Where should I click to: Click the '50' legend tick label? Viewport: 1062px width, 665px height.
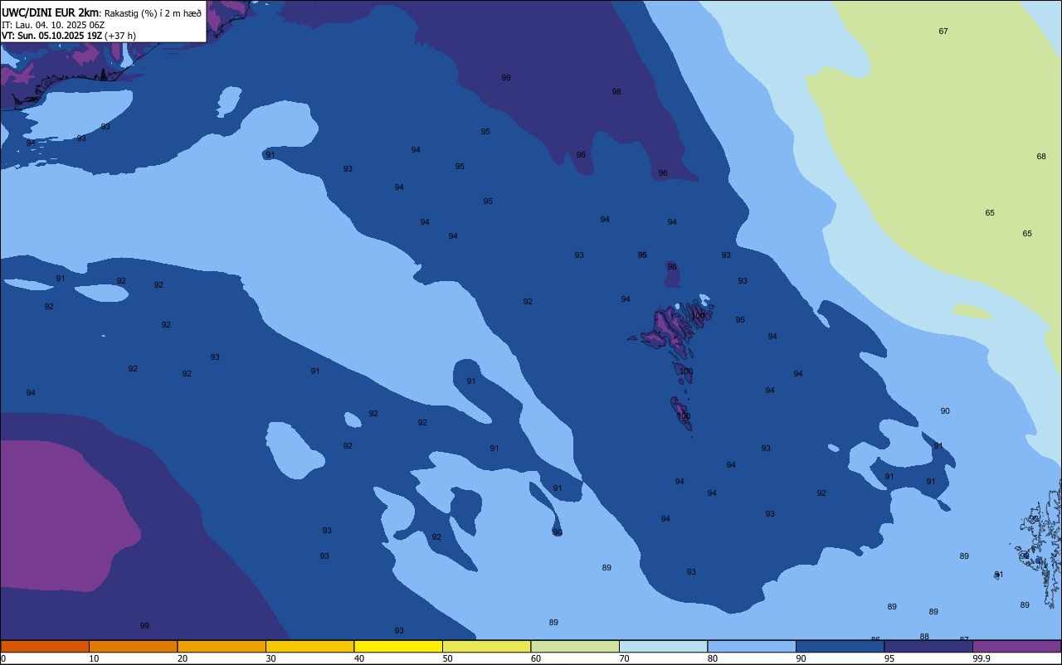[x=447, y=658]
